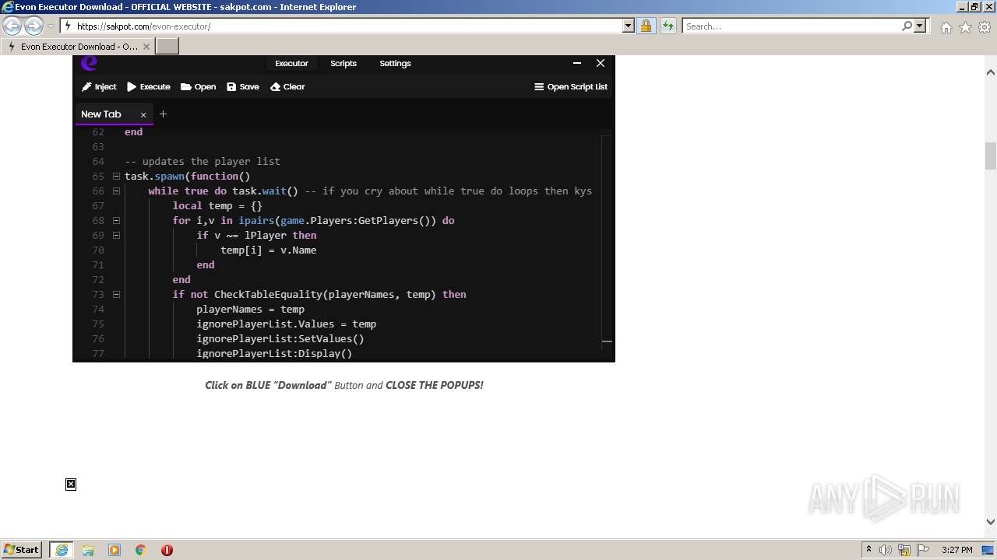Click the code editor vertical scrollbar

click(607, 241)
